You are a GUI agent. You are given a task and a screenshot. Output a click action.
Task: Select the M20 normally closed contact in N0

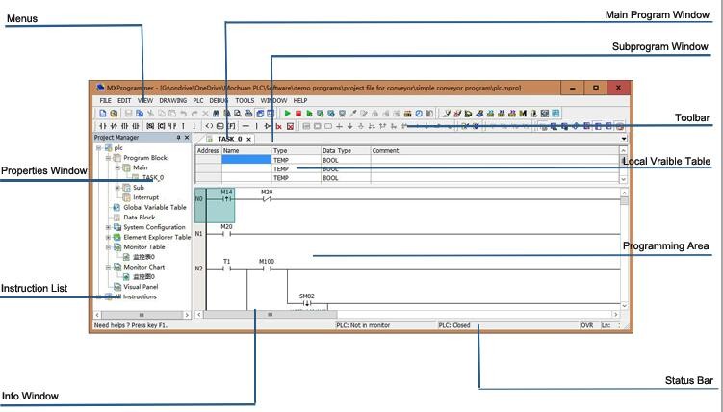tap(267, 199)
